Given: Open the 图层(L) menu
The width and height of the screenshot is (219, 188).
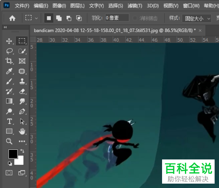Looking at the screenshot, I should pos(78,6).
